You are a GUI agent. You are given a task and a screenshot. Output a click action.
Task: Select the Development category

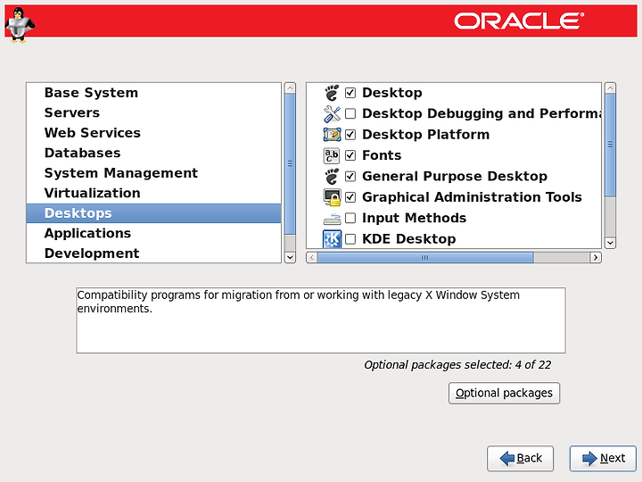(x=153, y=253)
